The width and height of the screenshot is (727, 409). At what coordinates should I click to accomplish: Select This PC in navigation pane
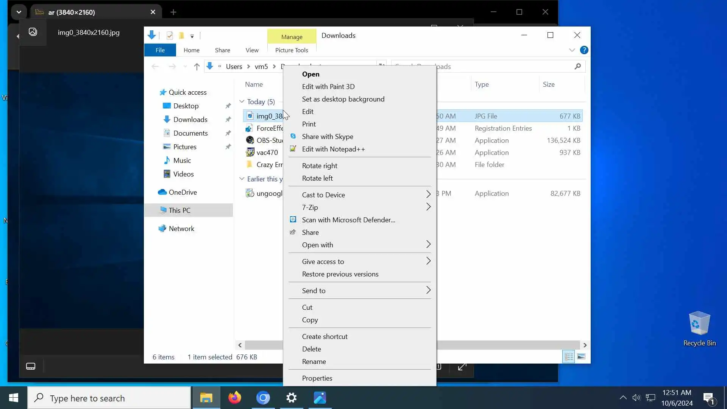click(x=179, y=210)
